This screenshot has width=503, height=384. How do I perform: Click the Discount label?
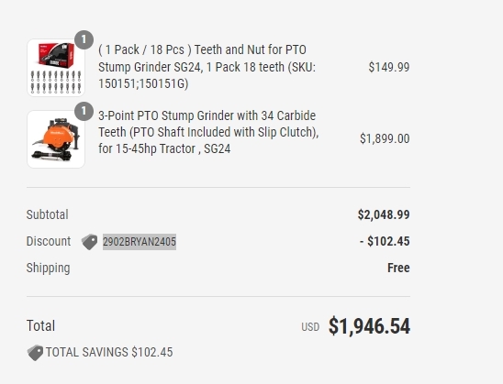coord(49,241)
